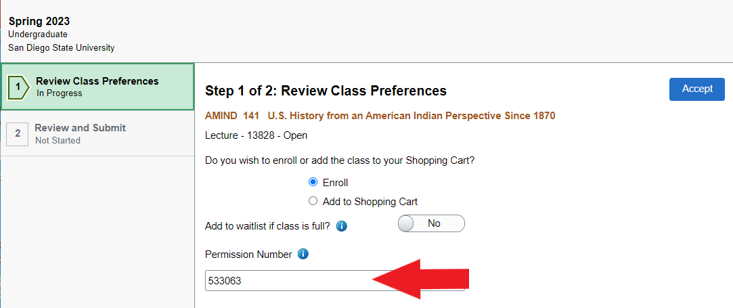This screenshot has width=733, height=308.
Task: Select the Enroll radio button
Action: [313, 182]
